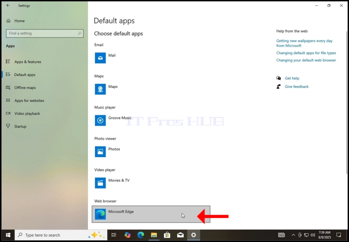Viewport: 349px width, 242px height.
Task: Open the notification center icon
Action: [338, 235]
